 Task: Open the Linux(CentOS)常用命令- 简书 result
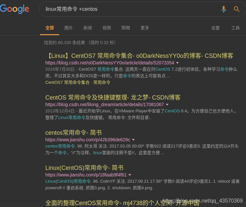(x=84, y=168)
